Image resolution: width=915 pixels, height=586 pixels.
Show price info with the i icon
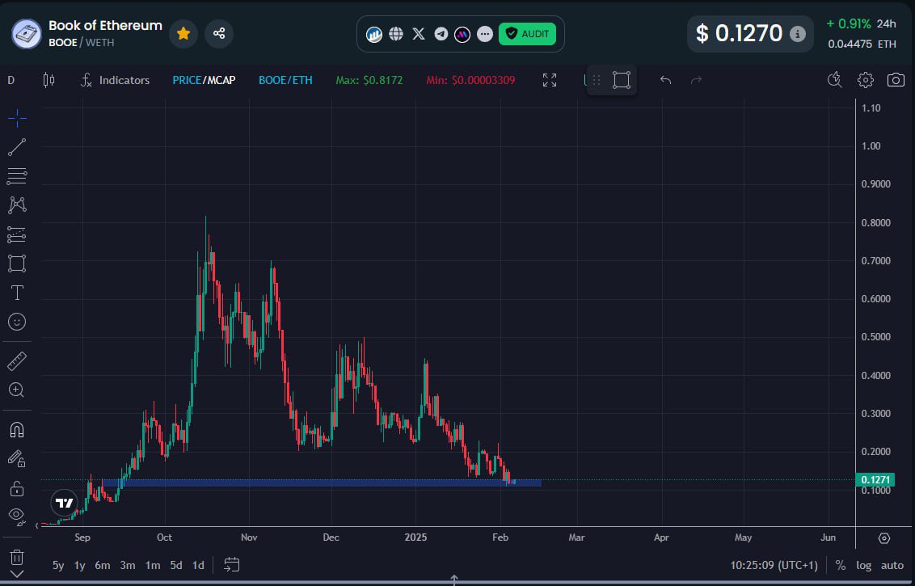[797, 34]
